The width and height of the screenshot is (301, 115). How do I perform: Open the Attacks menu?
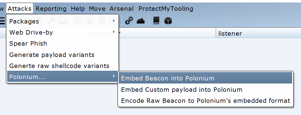(x=19, y=9)
